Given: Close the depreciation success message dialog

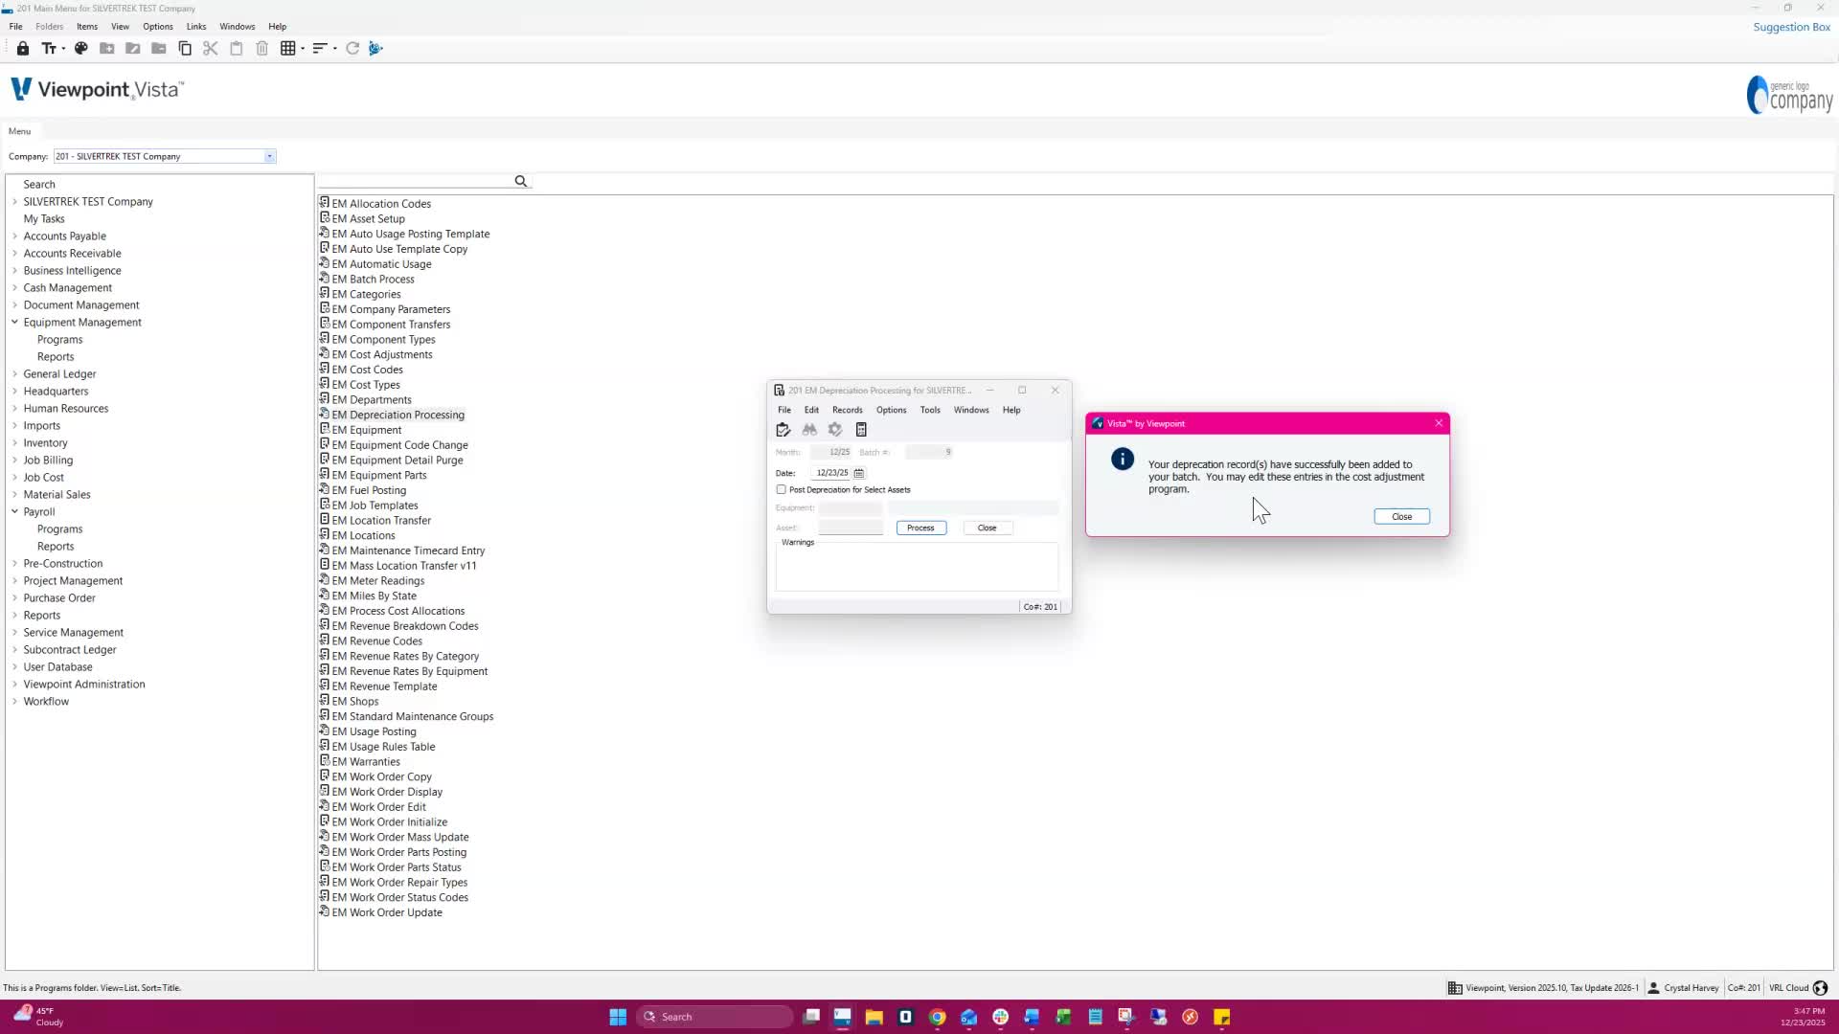Looking at the screenshot, I should point(1401,517).
